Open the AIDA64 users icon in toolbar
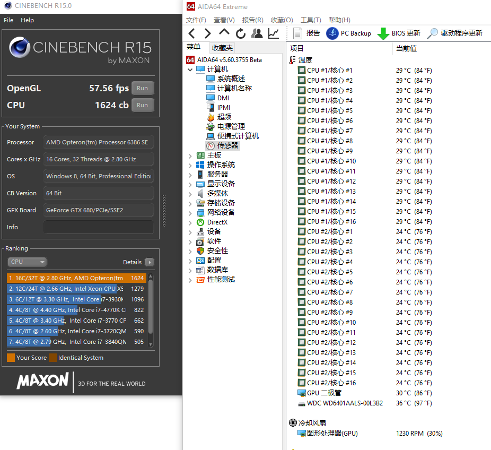Viewport: 491px width, 450px height. coord(257,33)
